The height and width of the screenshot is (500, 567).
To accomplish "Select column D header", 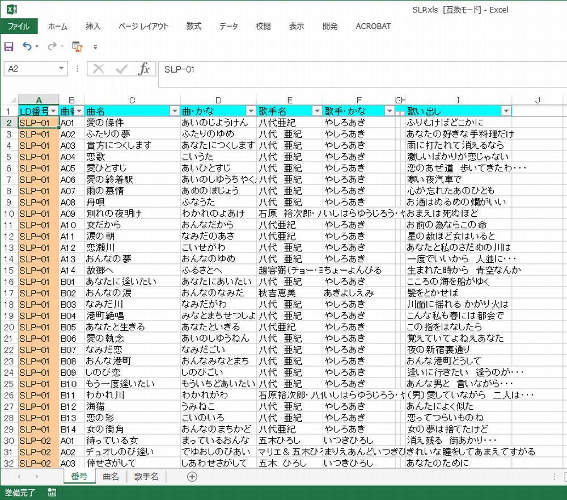I will [218, 100].
